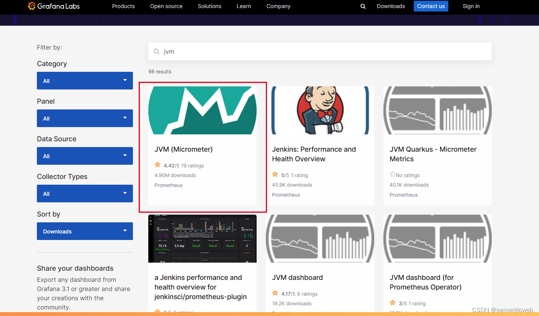Click '4.42/5 19 ratings' text
The image size is (539, 316).
tap(184, 166)
